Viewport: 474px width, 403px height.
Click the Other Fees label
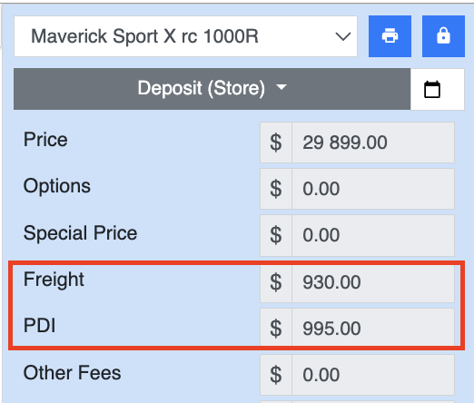pos(72,372)
